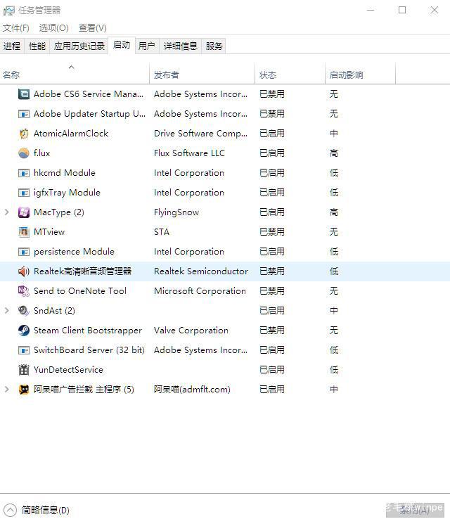This screenshot has width=450, height=519.
Task: Select the Adobe CS6 Service Mana... row name
Action: (x=89, y=94)
